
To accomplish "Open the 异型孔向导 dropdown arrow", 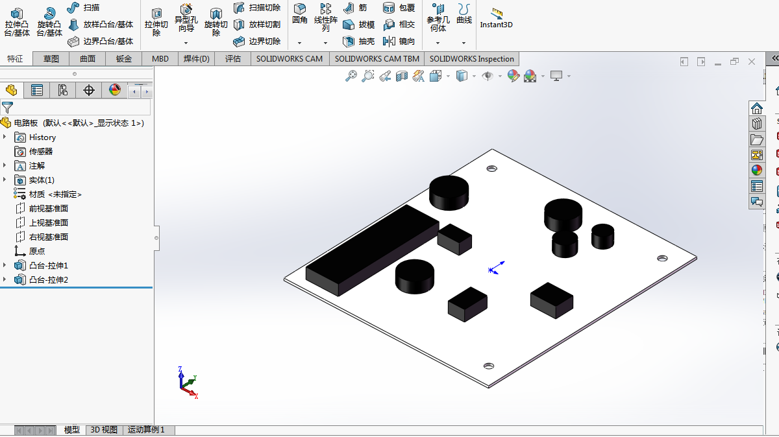I will click(x=186, y=43).
